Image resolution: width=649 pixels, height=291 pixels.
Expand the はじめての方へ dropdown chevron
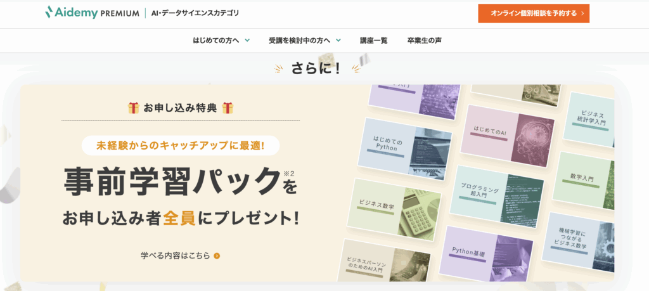pyautogui.click(x=247, y=41)
